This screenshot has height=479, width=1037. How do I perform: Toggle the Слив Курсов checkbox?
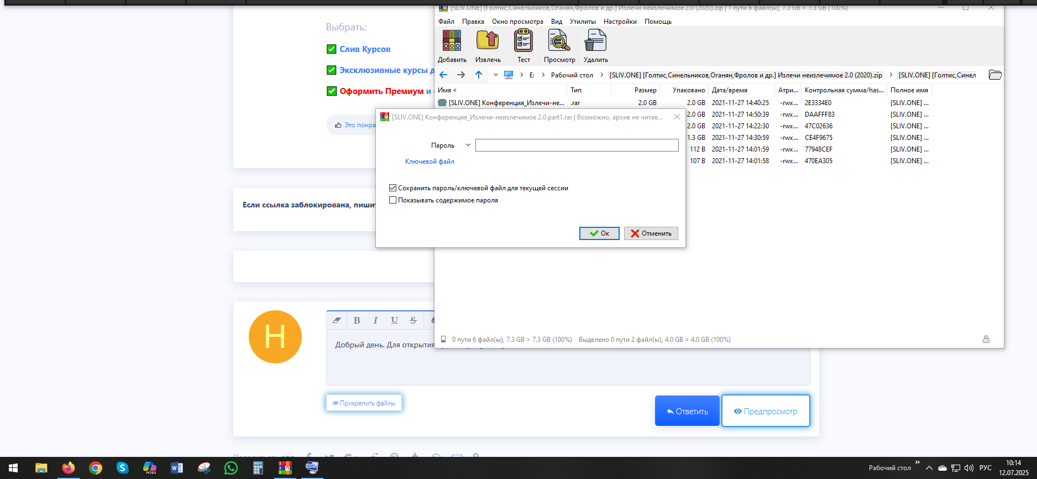(x=332, y=49)
